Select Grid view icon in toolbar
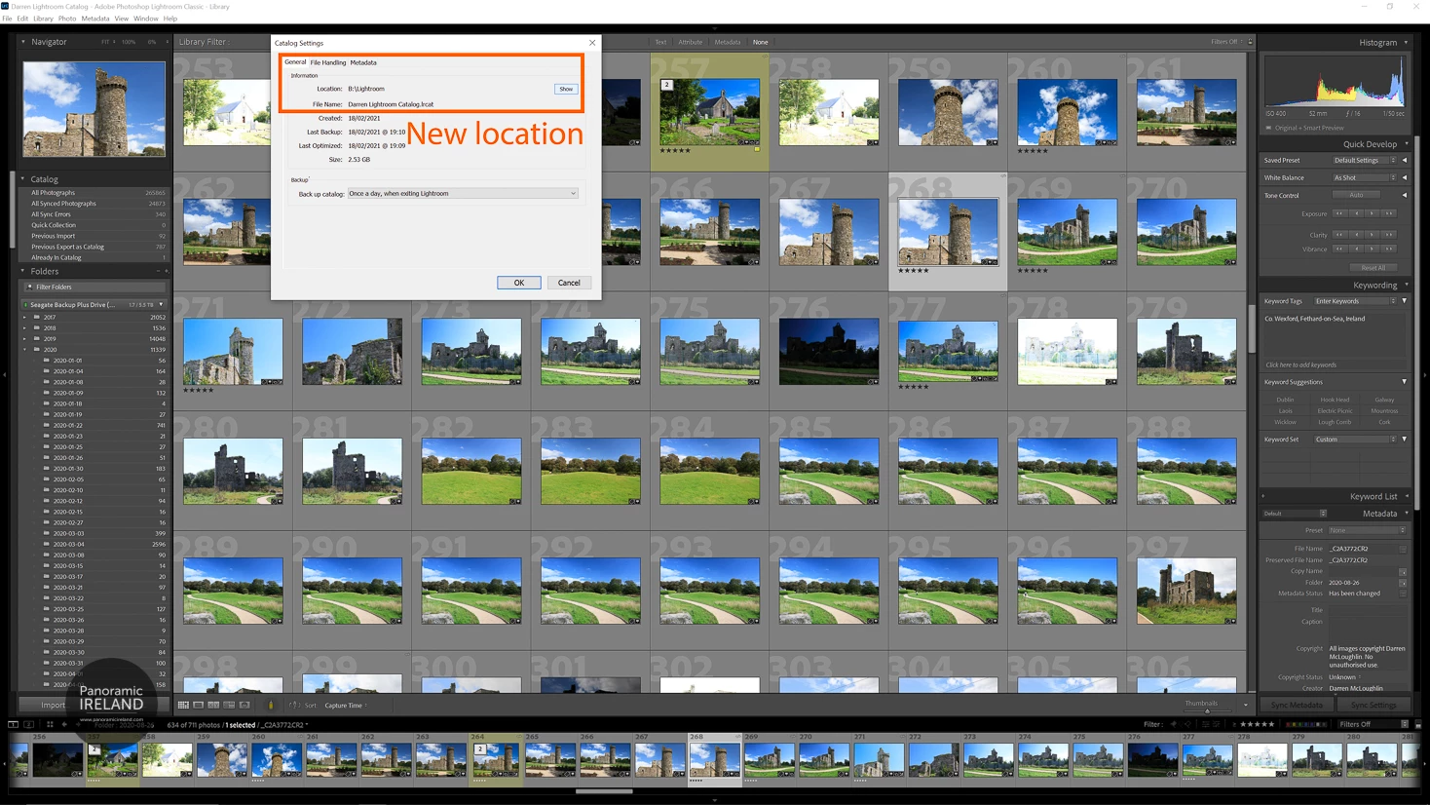Viewport: 1430px width, 805px height. pyautogui.click(x=183, y=705)
